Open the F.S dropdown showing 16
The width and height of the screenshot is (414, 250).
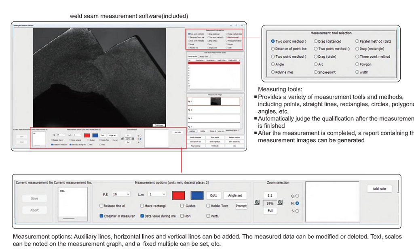[121, 194]
